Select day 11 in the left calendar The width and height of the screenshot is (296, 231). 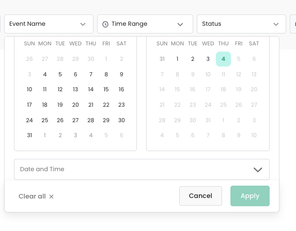point(45,89)
